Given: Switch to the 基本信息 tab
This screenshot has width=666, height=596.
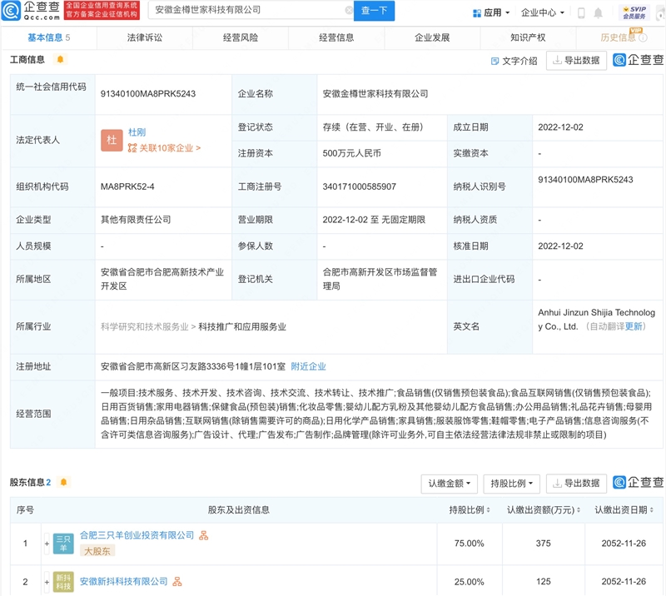Looking at the screenshot, I should point(49,37).
